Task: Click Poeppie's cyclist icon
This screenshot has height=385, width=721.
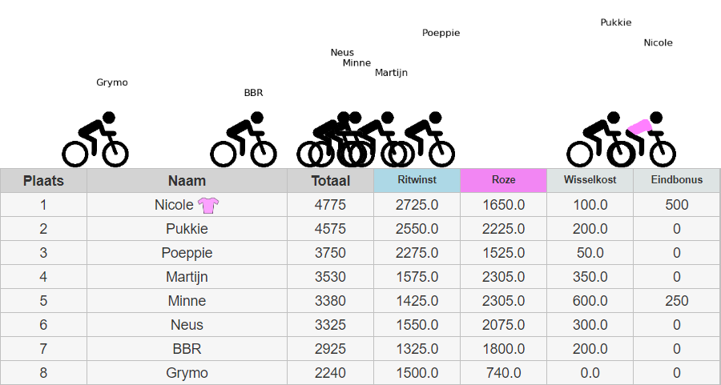Action: [x=424, y=139]
